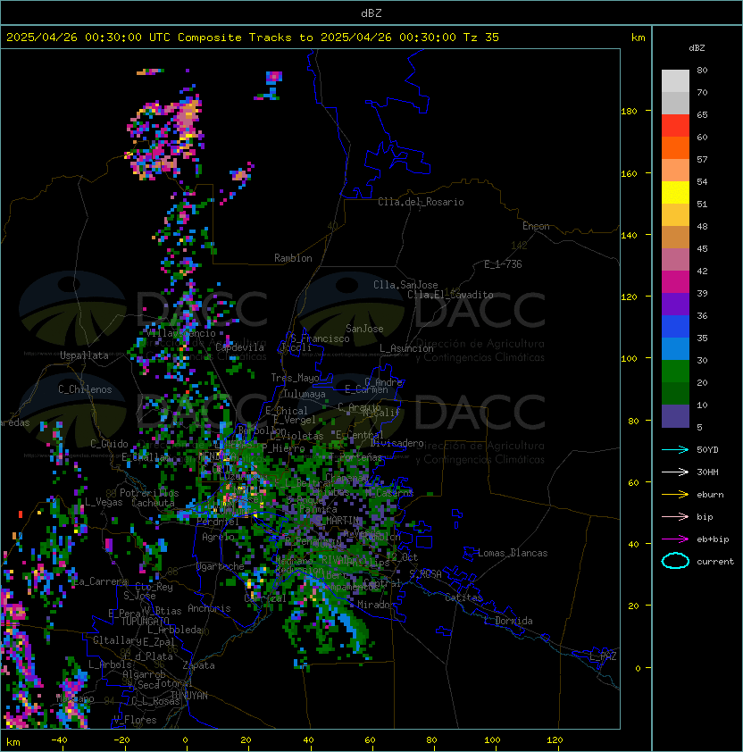Click the Clla.del_Rosario map label

tap(421, 203)
